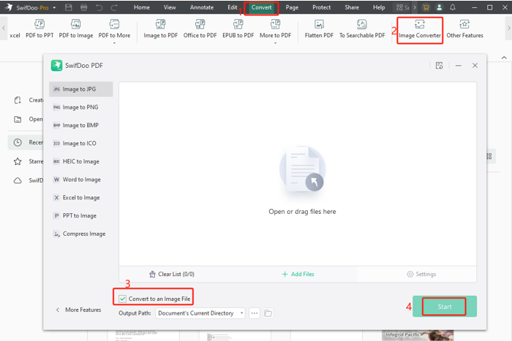Click the Print icon in title bar
The width and height of the screenshot is (512, 341).
point(84,7)
